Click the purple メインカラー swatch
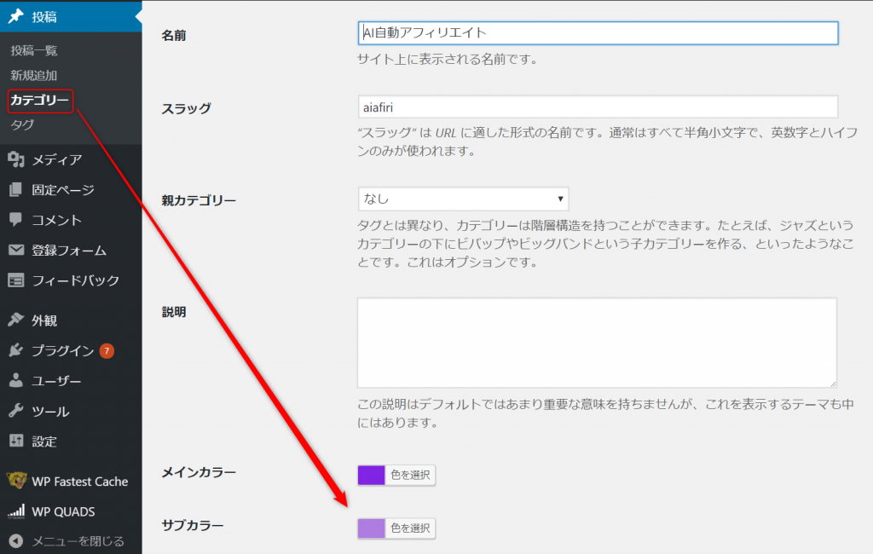Screen dimensions: 873x554 click(x=372, y=476)
